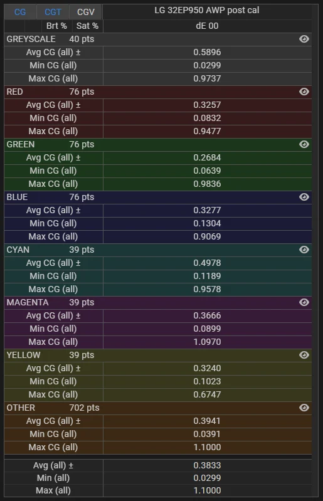Select red minimum value 0.0832
The height and width of the screenshot is (501, 323).
207,118
